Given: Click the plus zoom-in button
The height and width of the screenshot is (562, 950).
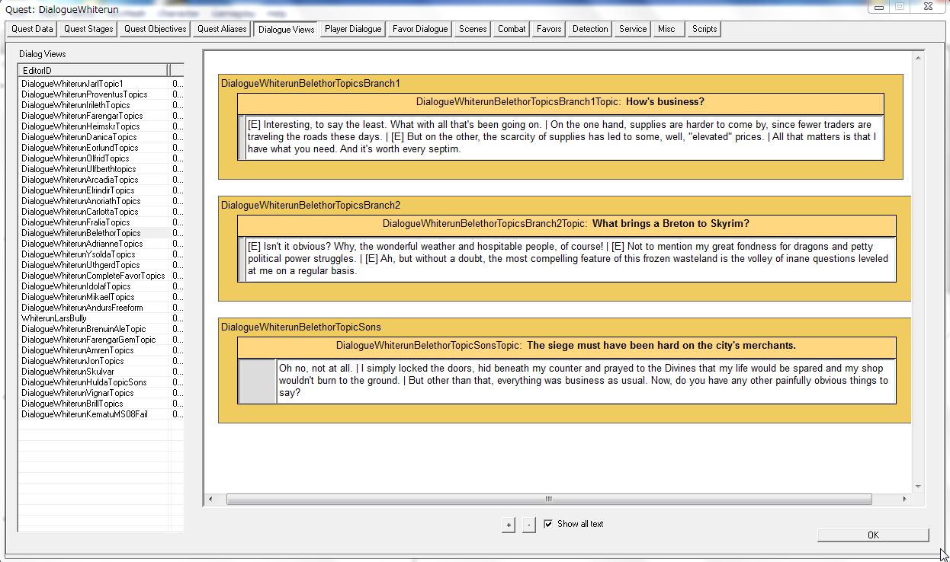Looking at the screenshot, I should (509, 525).
